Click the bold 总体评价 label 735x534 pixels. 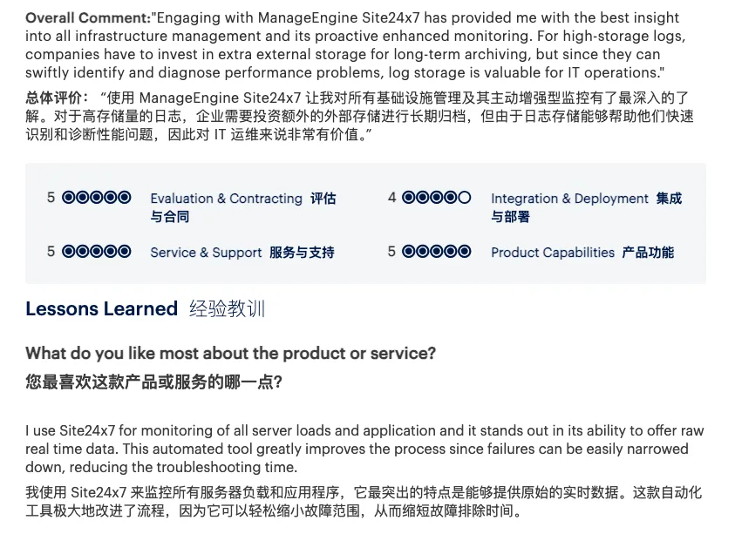(x=57, y=98)
